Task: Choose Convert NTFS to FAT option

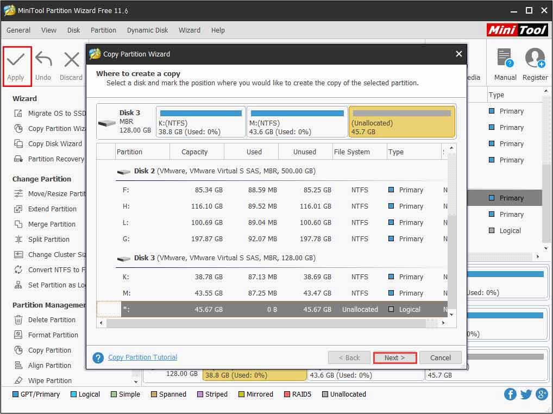Action: (50, 269)
